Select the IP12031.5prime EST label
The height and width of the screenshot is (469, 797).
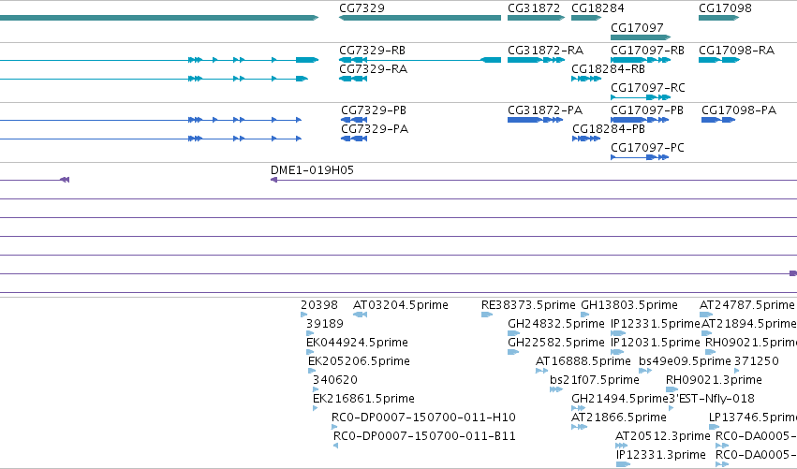coord(656,343)
